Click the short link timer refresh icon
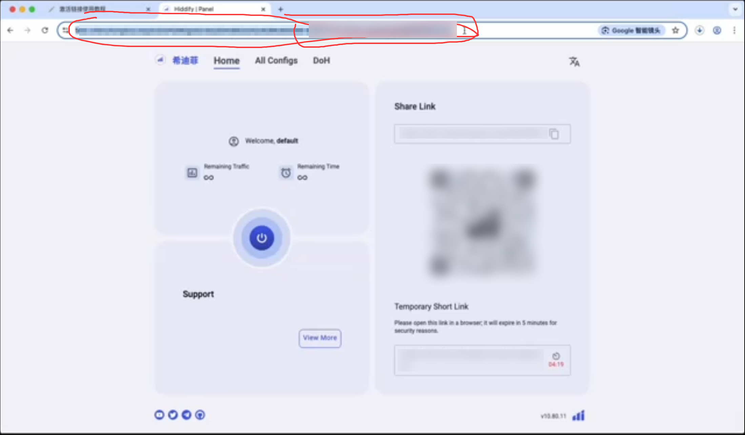This screenshot has height=435, width=745. point(556,356)
